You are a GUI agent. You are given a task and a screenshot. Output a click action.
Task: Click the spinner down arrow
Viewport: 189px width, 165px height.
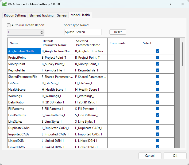click(42, 34)
